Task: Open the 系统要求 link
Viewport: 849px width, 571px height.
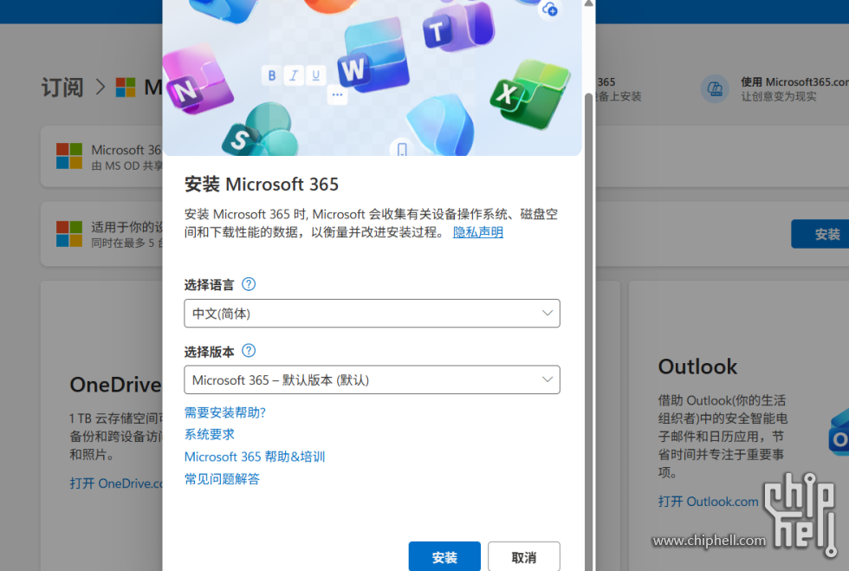Action: [x=210, y=434]
